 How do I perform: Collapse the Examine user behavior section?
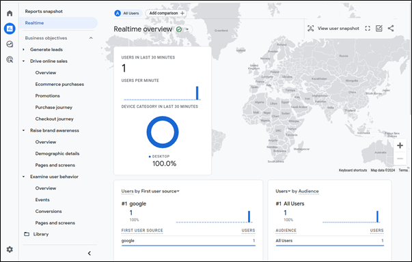click(x=24, y=177)
